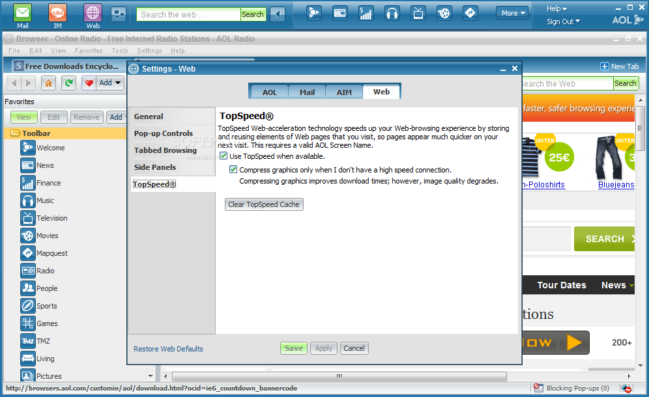This screenshot has width=649, height=397.
Task: Open News in Favorites list
Action: pos(37,165)
